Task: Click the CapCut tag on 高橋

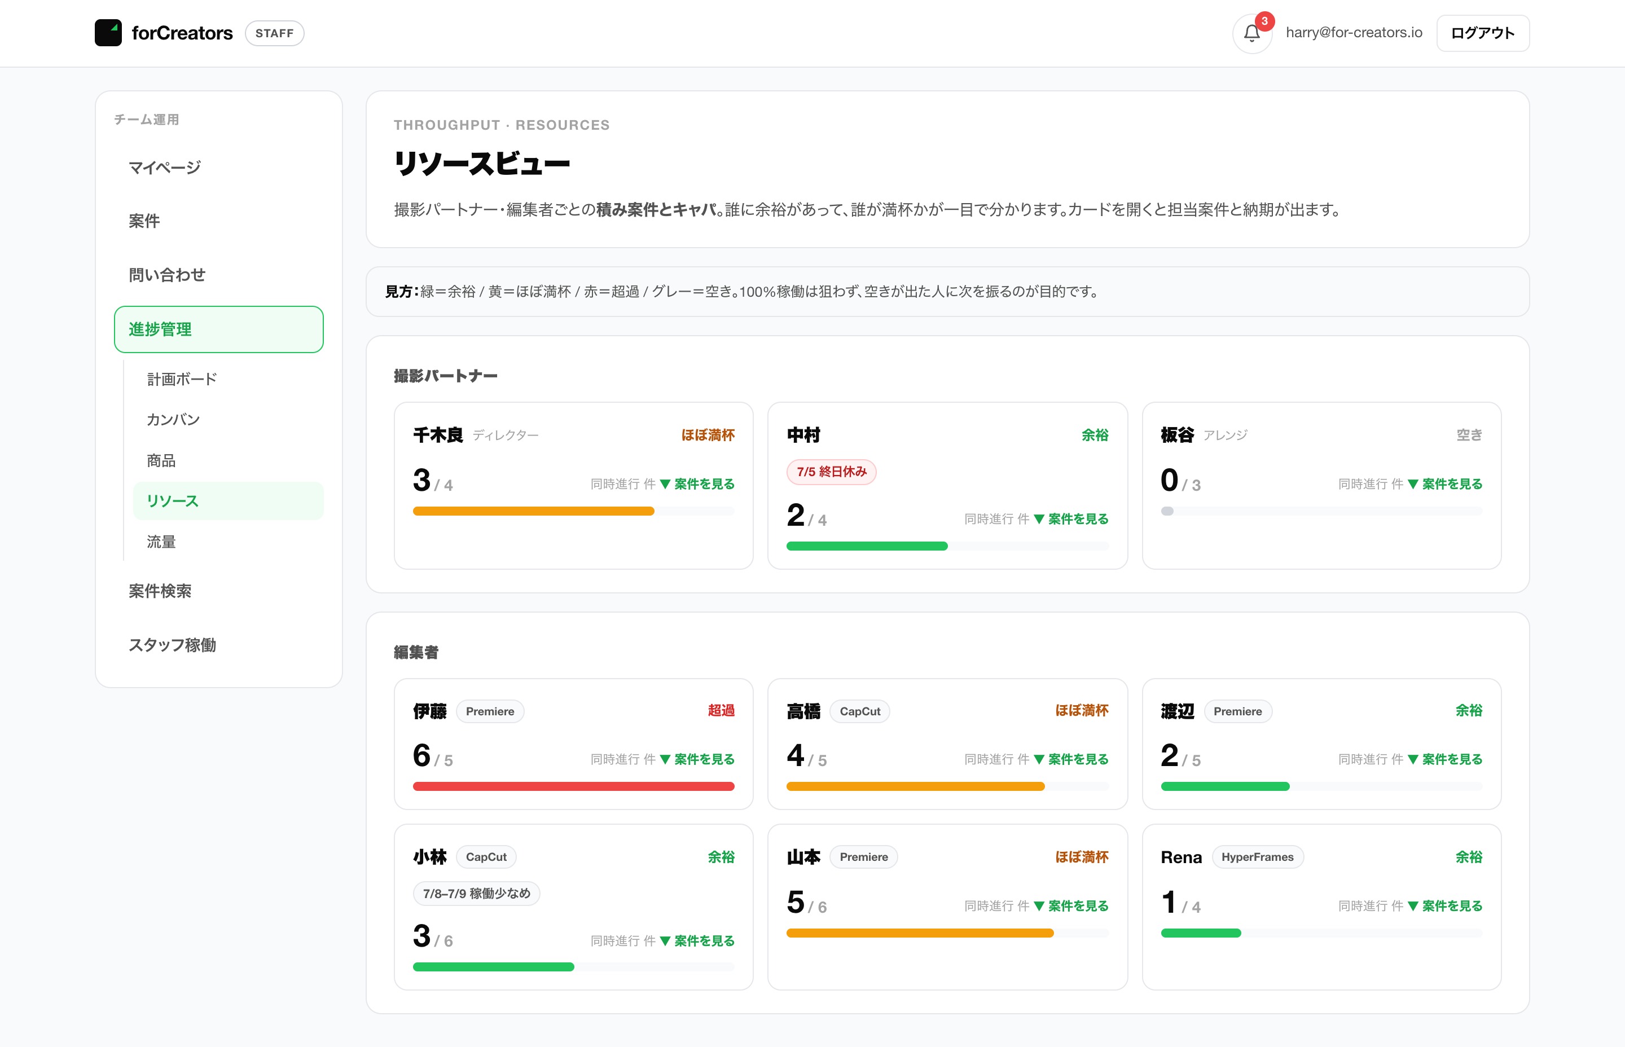Action: coord(859,711)
